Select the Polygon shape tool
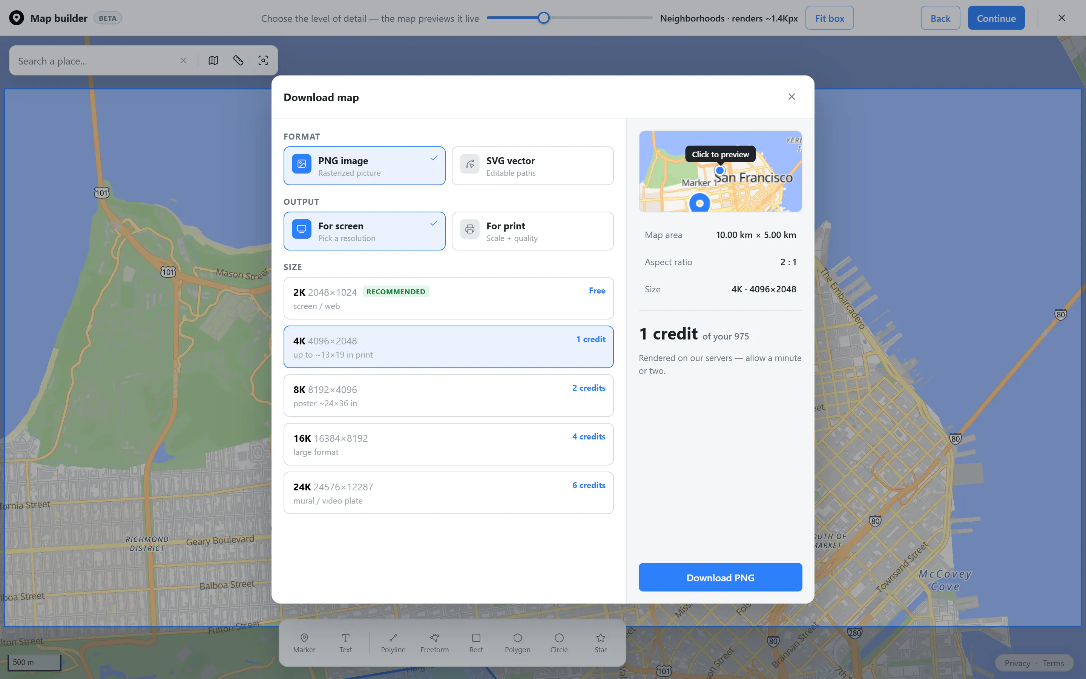 [x=517, y=643]
